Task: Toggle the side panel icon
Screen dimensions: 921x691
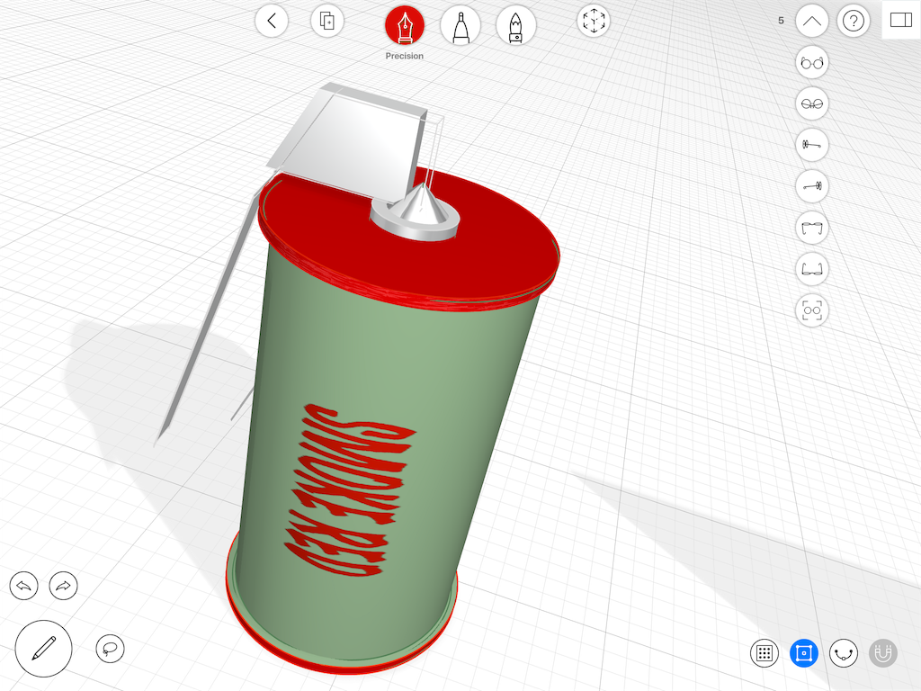Action: [x=901, y=20]
